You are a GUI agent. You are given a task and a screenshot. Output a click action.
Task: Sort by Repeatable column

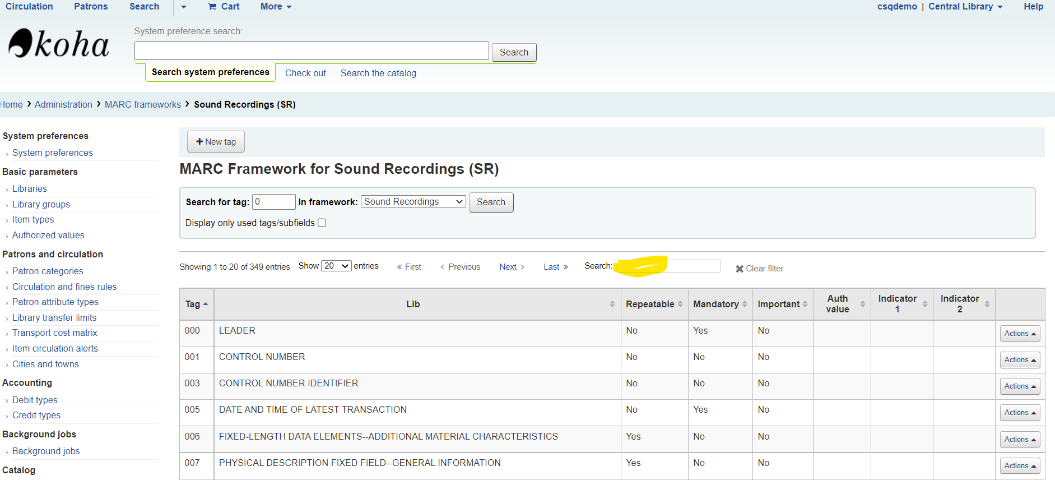(654, 304)
